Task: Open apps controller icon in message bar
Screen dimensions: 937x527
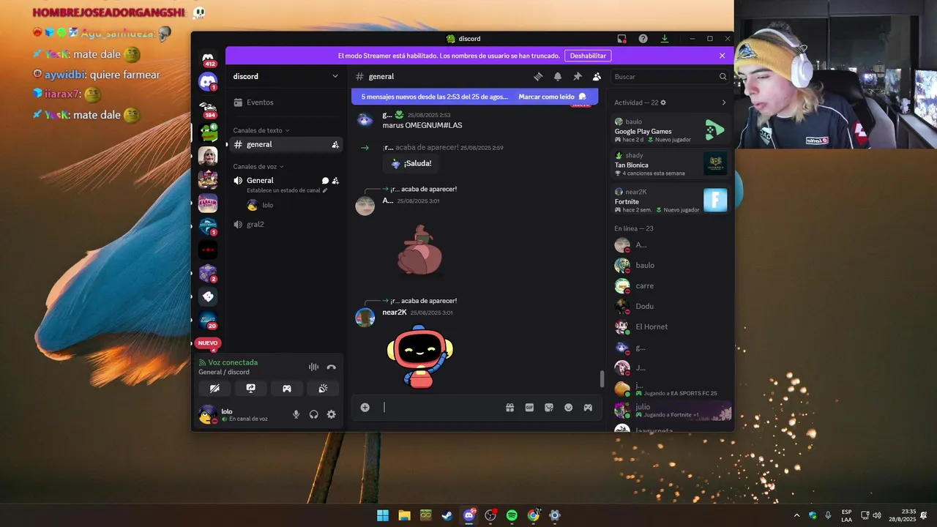Action: [x=588, y=408]
